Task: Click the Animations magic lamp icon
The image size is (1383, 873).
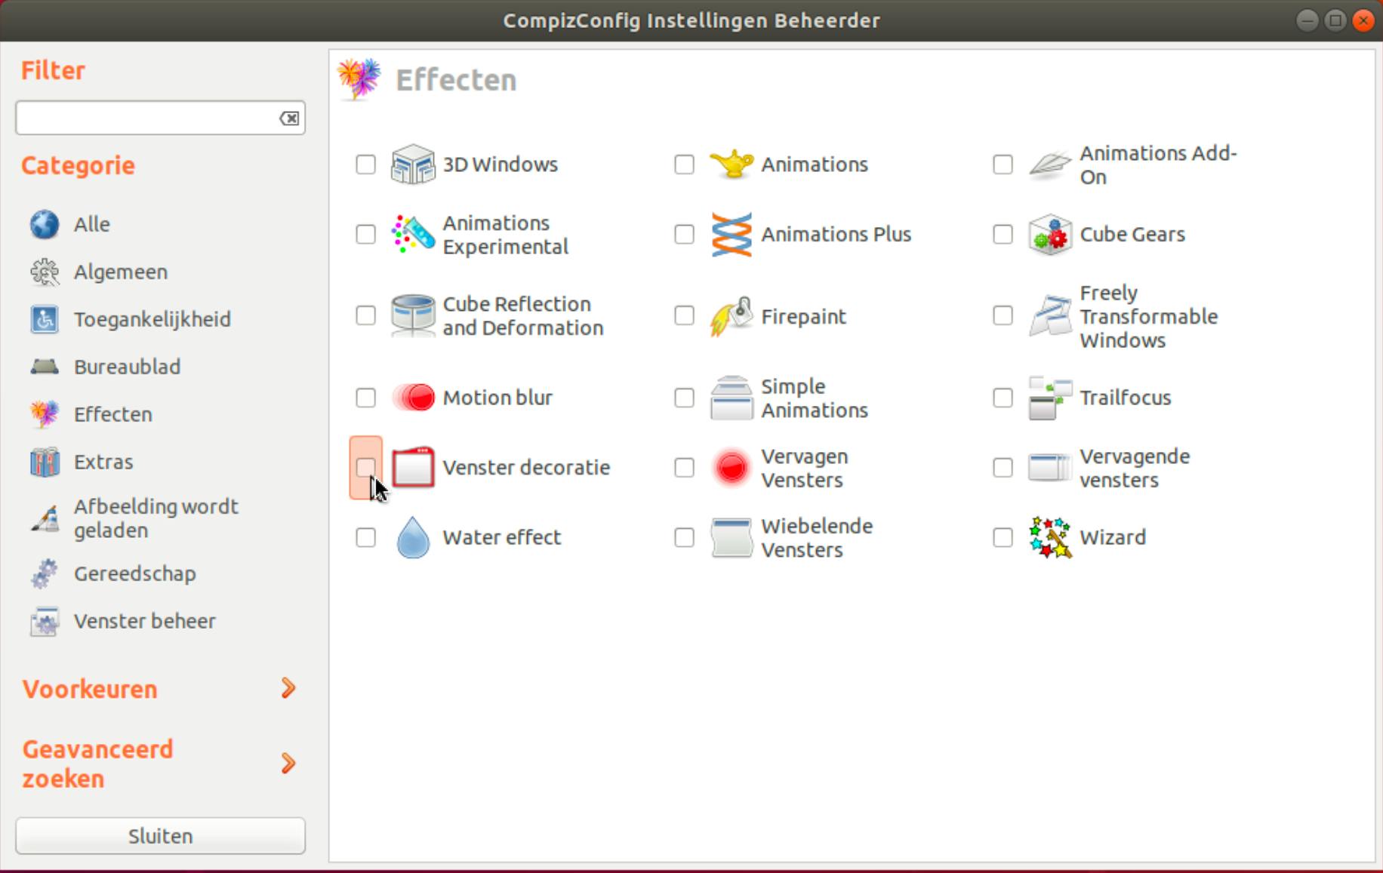Action: (x=732, y=164)
